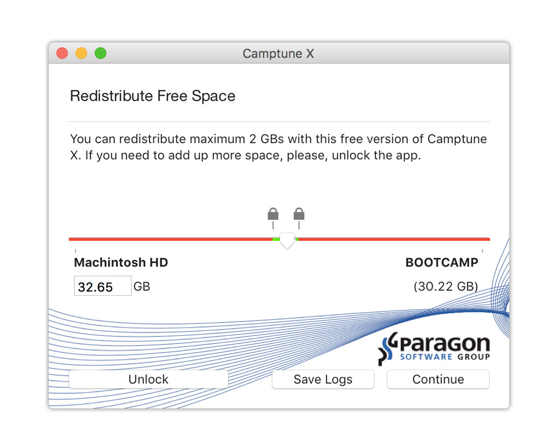Click the (30.22 GB) BOOTCAMP size value
This screenshot has height=439, width=558.
pyautogui.click(x=445, y=286)
